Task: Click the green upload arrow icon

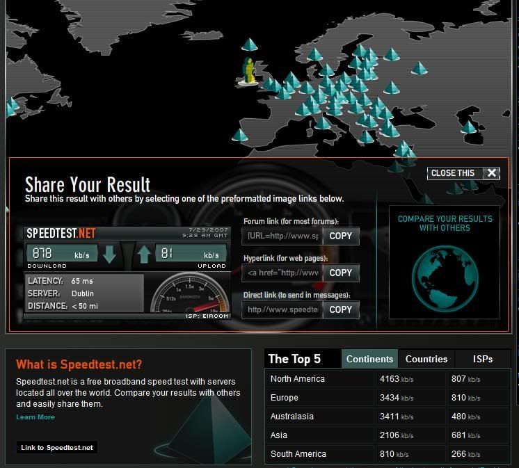Action: point(144,255)
